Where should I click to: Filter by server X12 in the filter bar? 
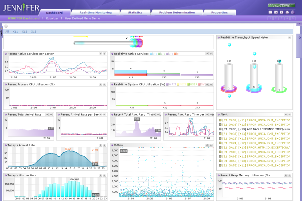click(x=24, y=32)
